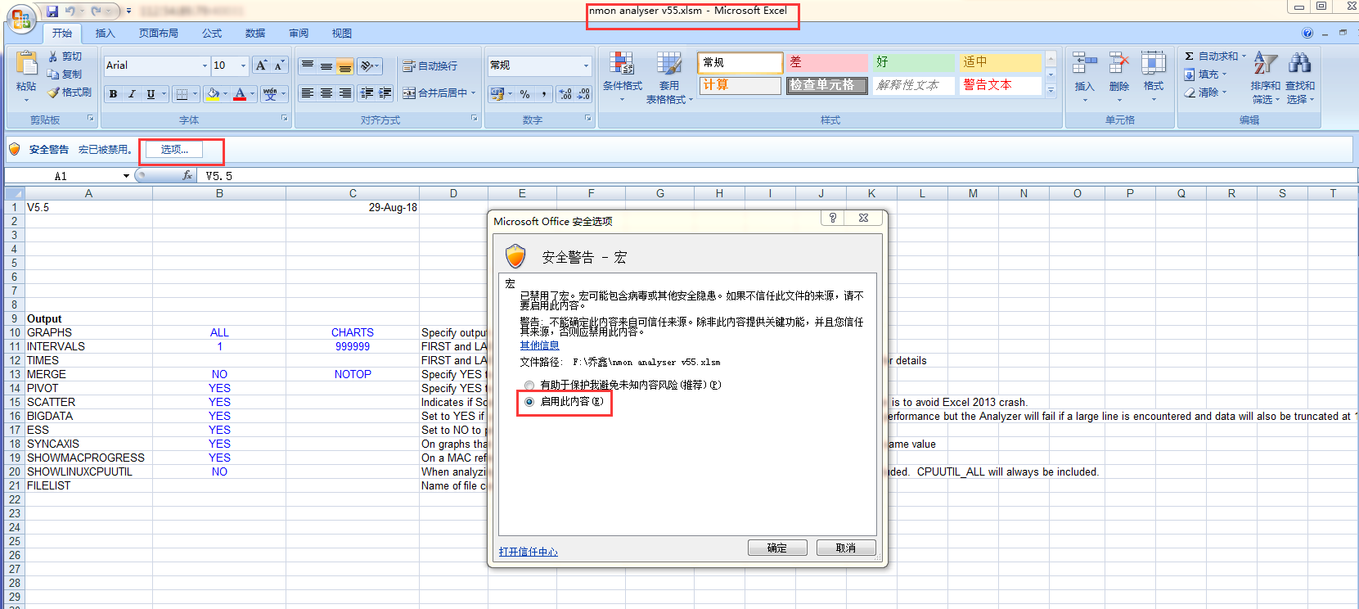Apply cell borders with the border icon
Screen dimensions: 1359x609
click(x=182, y=94)
